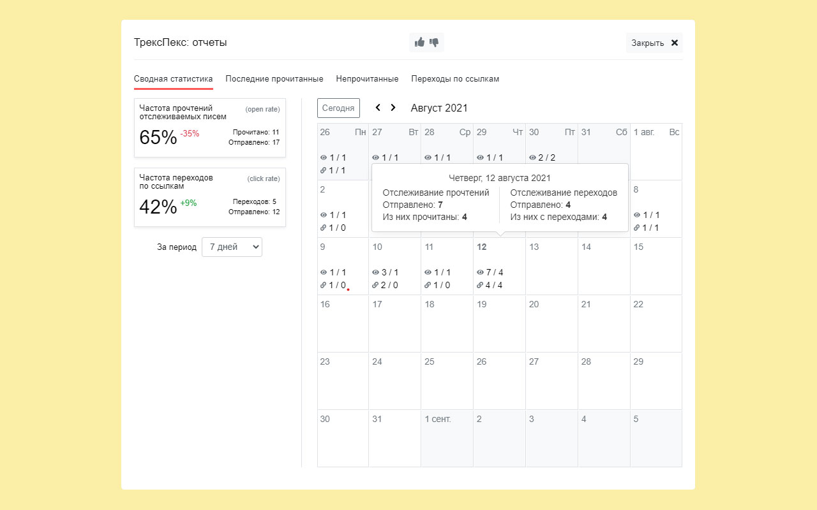Go to the previous month arrow
The image size is (817, 510).
(378, 108)
